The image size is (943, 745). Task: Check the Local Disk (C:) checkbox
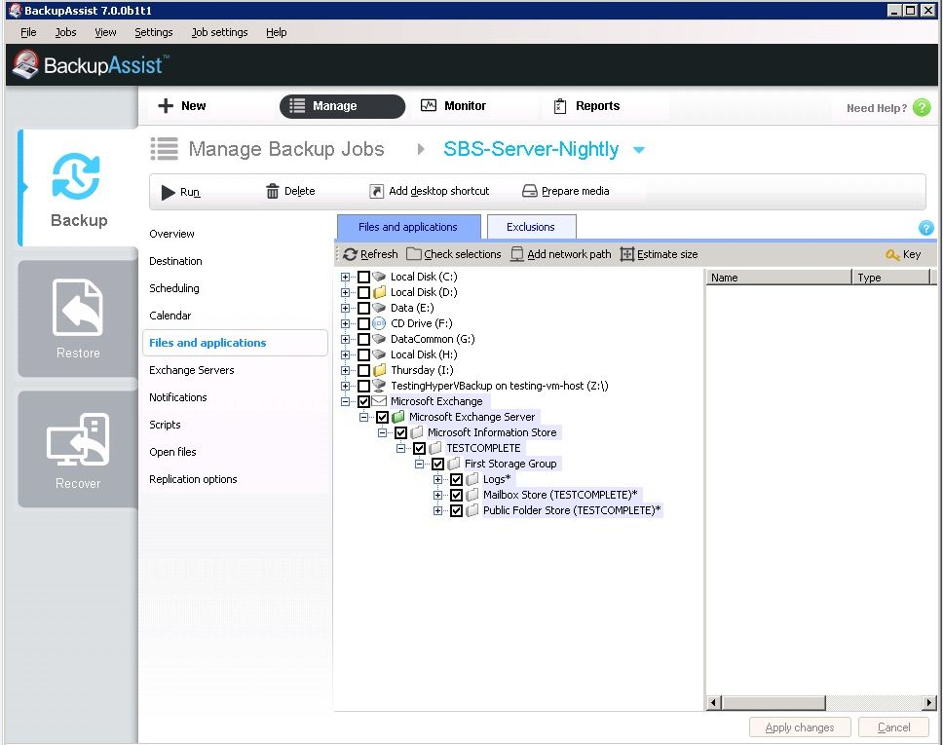[x=363, y=278]
